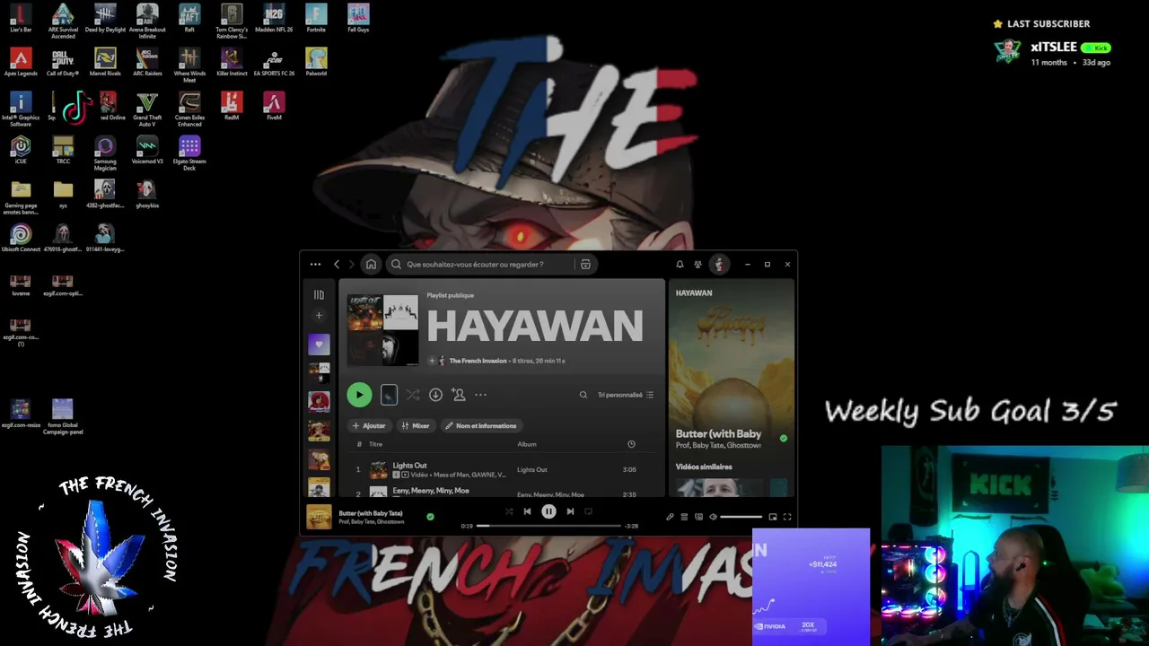Screen dimensions: 1149x646
Task: Sort by the Titre column header
Action: coord(375,444)
